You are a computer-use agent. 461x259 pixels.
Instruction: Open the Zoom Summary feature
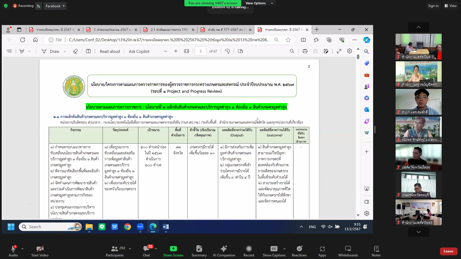(199, 251)
